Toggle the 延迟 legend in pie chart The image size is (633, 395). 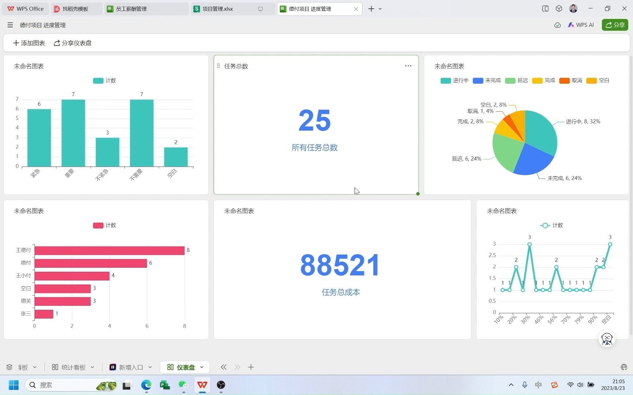[516, 80]
